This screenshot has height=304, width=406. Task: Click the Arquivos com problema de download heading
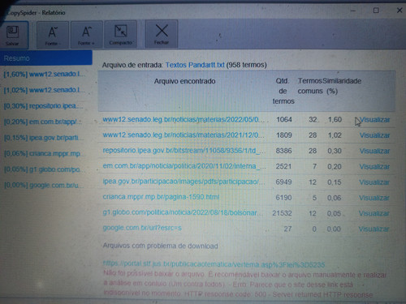tap(160, 246)
